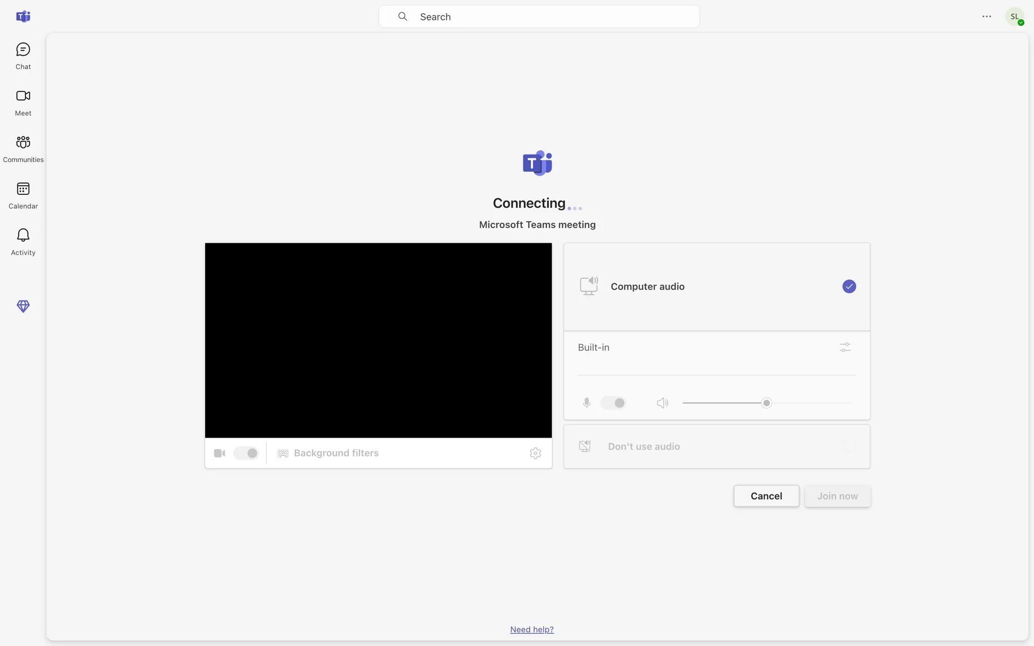Image resolution: width=1034 pixels, height=646 pixels.
Task: Toggle the camera switch
Action: tap(246, 453)
